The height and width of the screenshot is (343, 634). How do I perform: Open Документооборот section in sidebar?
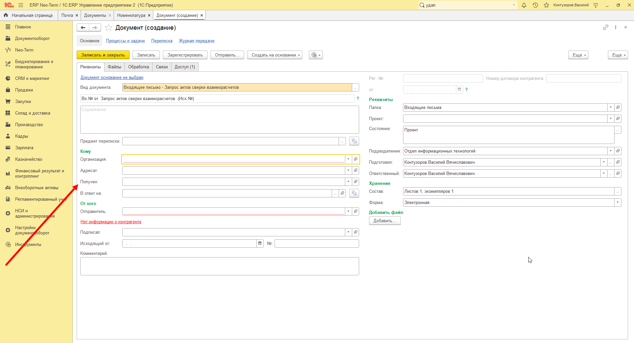click(x=32, y=38)
